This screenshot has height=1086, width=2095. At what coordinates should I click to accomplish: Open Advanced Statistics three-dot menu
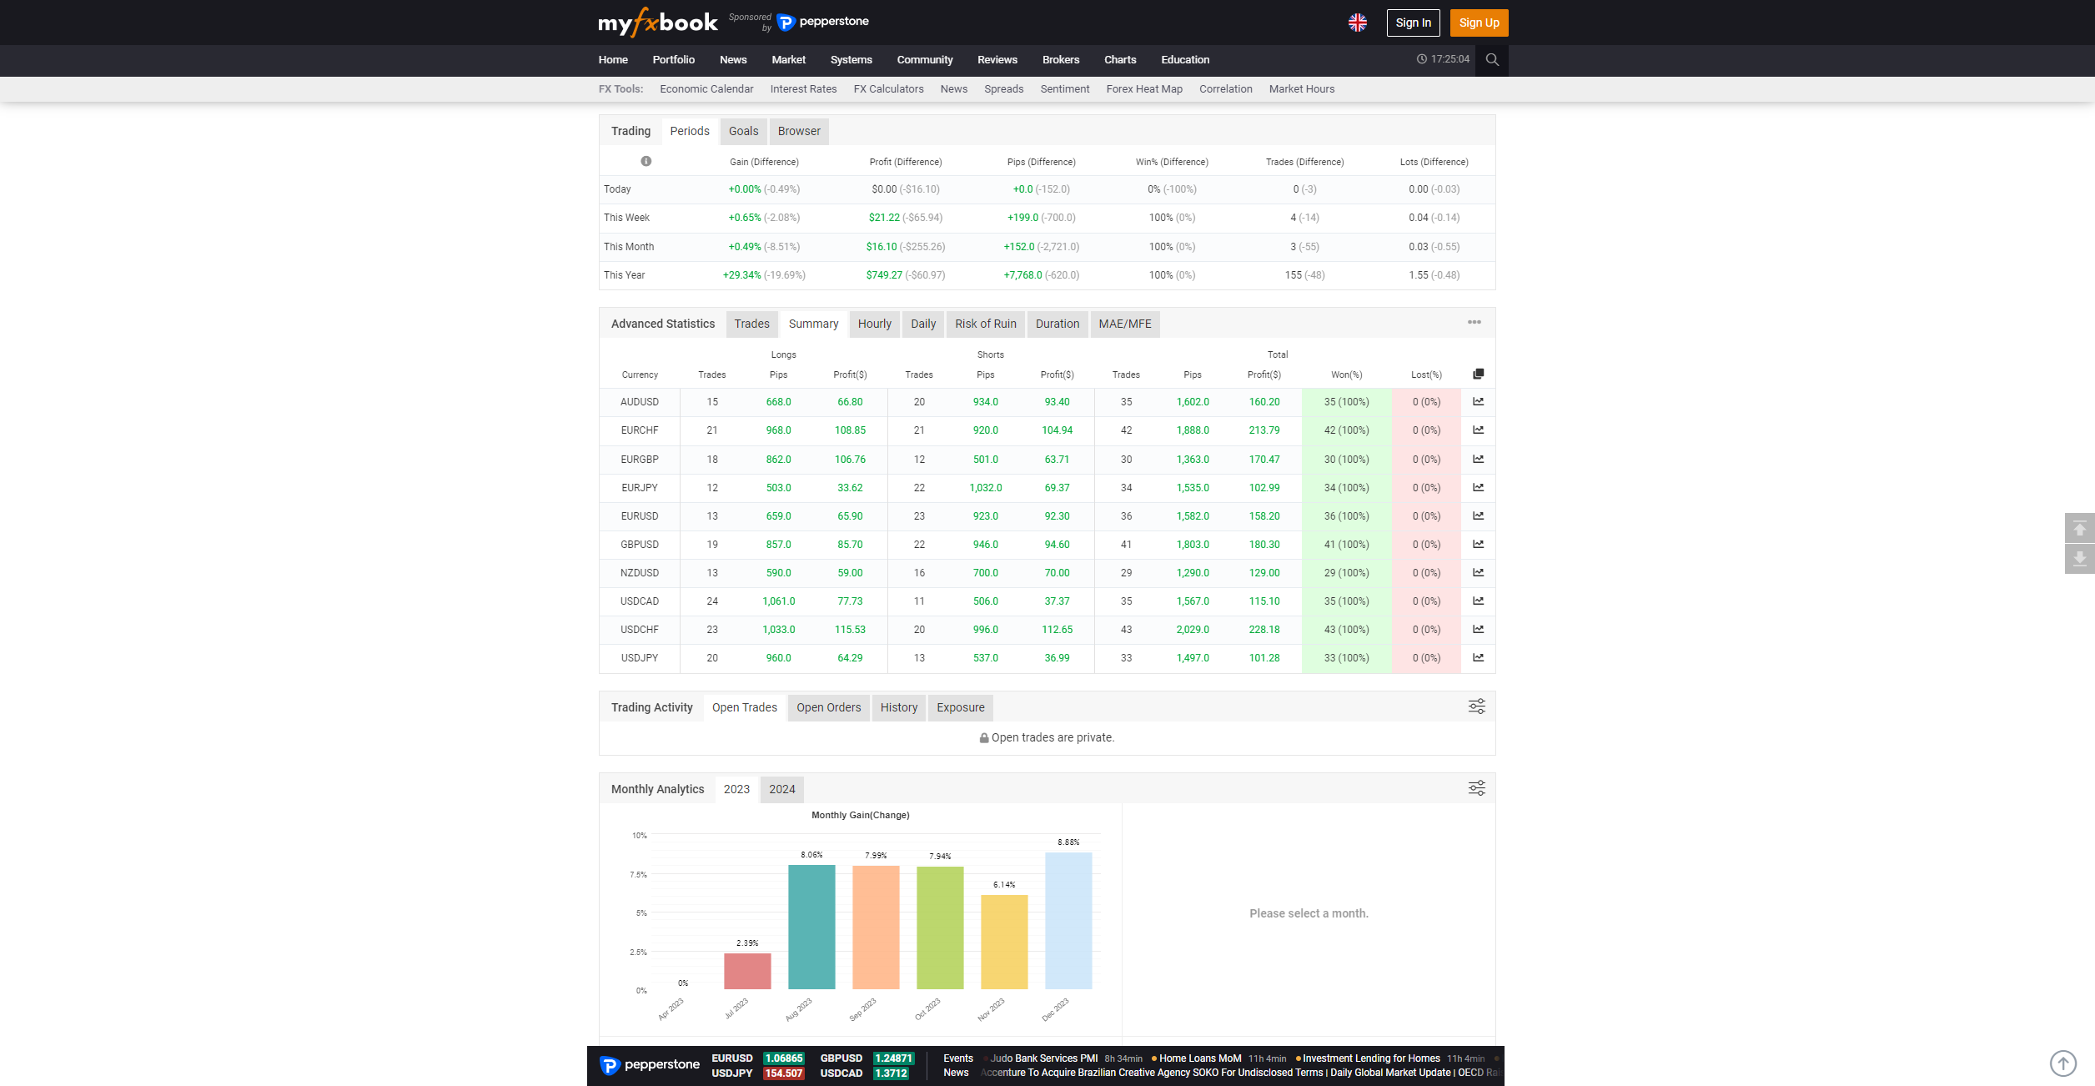pos(1475,322)
